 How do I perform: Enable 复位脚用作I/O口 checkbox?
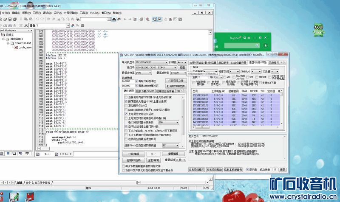126,106
